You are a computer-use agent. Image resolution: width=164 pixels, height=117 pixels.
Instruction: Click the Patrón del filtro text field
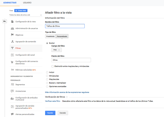(71, 60)
